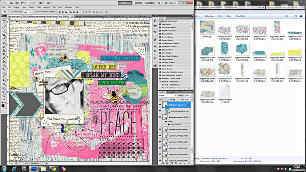The image size is (306, 172).
Task: Hide the sugarplum_HA009_print3c layer
Action: pyautogui.click(x=160, y=142)
